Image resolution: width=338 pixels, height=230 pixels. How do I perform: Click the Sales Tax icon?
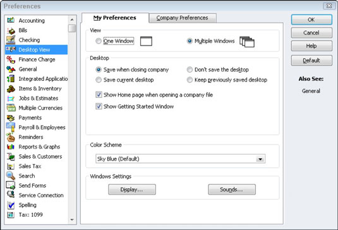pyautogui.click(x=11, y=166)
